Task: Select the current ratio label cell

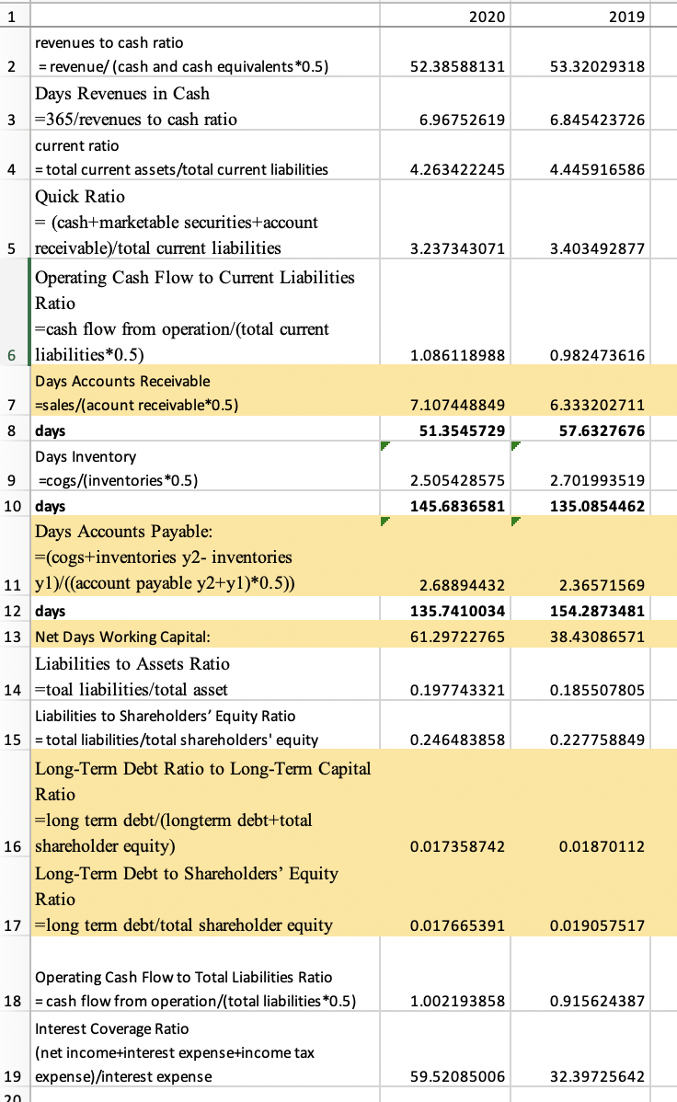Action: (x=204, y=155)
